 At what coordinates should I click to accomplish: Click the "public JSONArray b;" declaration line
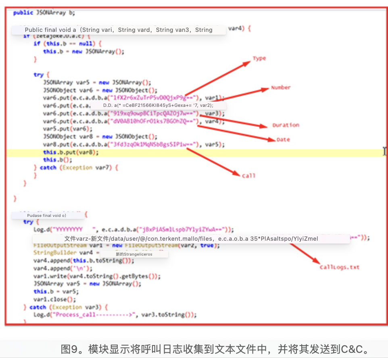[x=44, y=12]
